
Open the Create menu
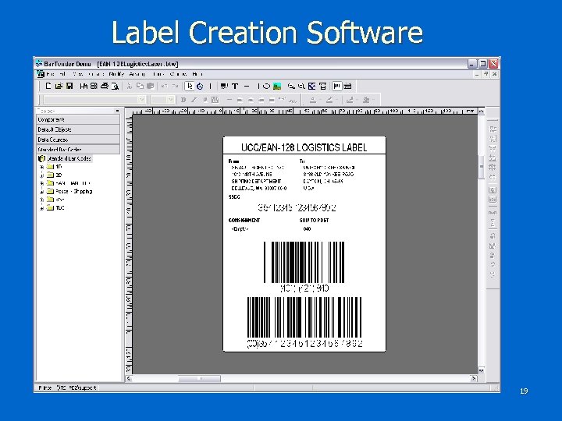(96, 74)
